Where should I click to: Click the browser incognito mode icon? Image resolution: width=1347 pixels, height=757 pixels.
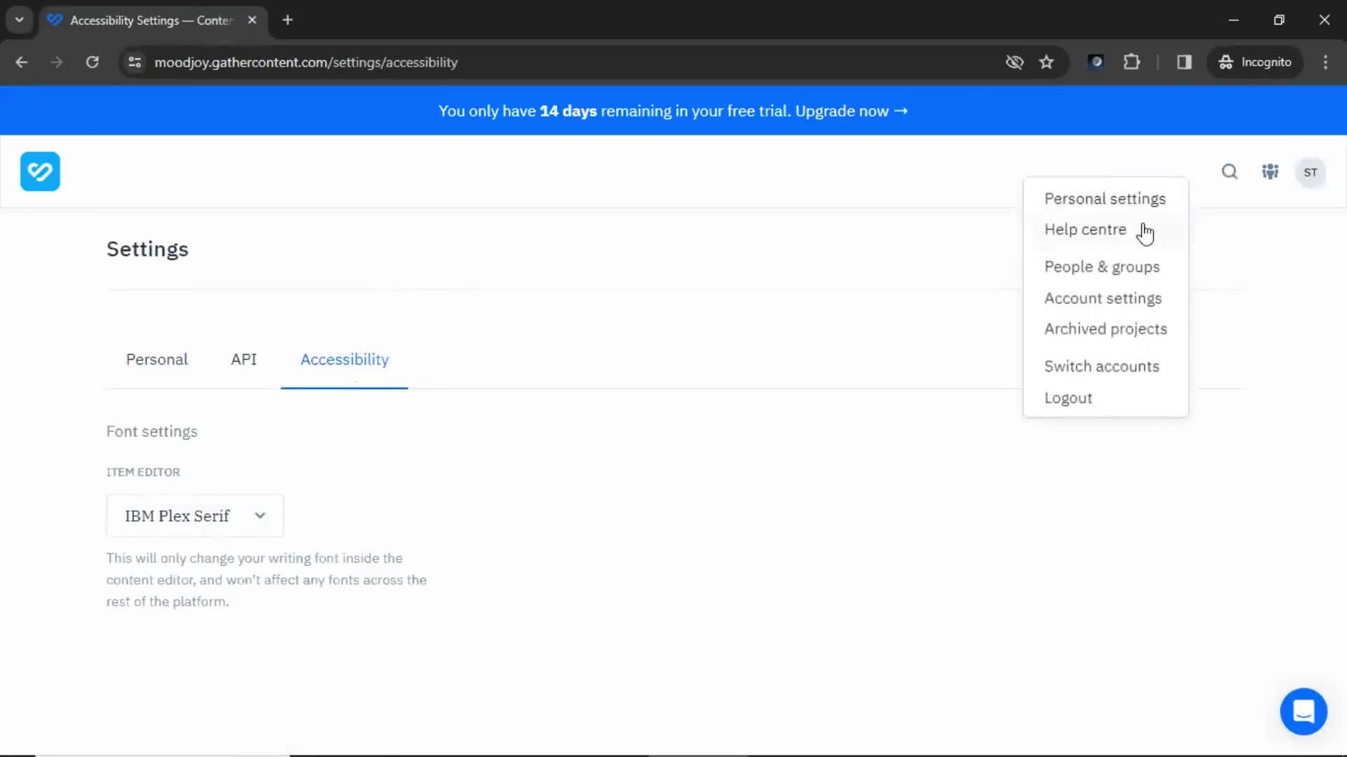pyautogui.click(x=1225, y=62)
